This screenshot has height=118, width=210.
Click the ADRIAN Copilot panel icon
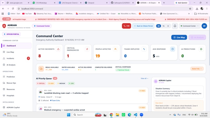(156, 81)
